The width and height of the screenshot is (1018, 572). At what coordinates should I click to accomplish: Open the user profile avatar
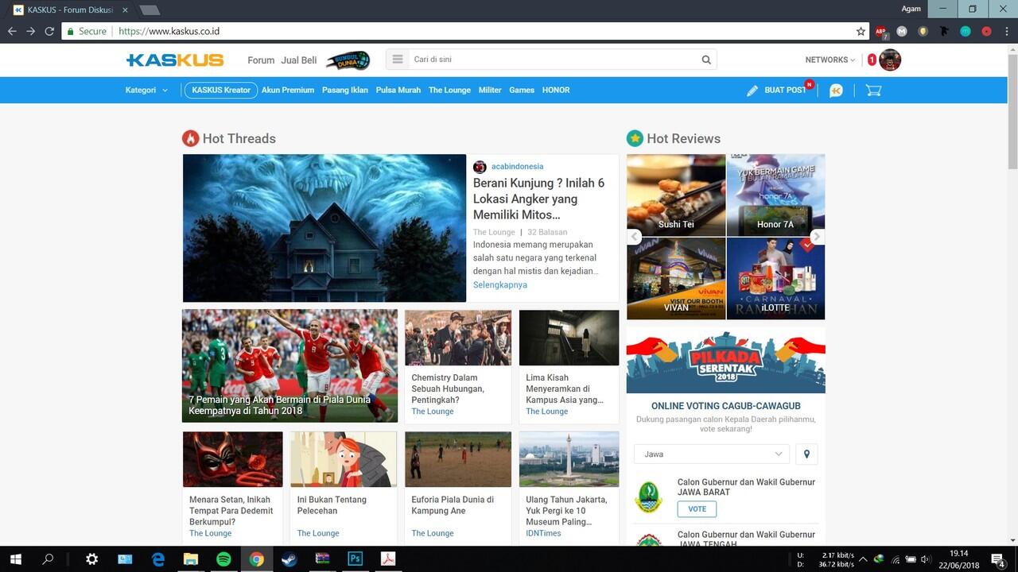(890, 60)
